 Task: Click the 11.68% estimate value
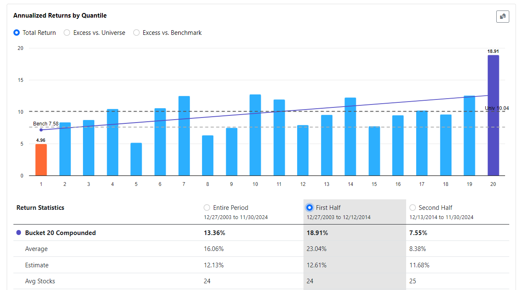point(420,265)
